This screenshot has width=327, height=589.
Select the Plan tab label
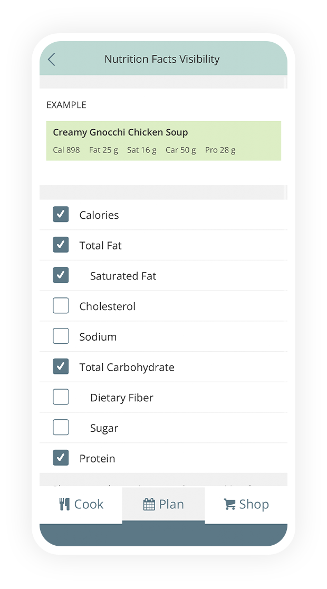[x=171, y=504]
